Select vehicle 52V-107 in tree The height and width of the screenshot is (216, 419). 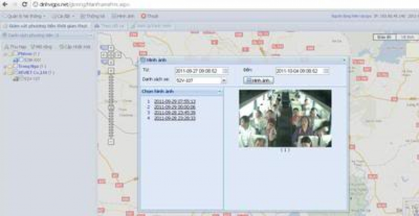[x=31, y=79]
